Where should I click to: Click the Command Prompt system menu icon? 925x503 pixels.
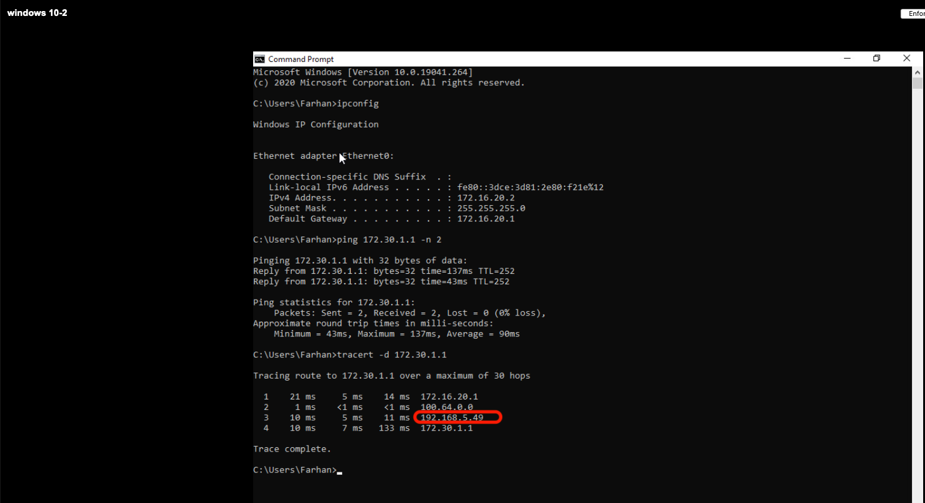point(260,59)
